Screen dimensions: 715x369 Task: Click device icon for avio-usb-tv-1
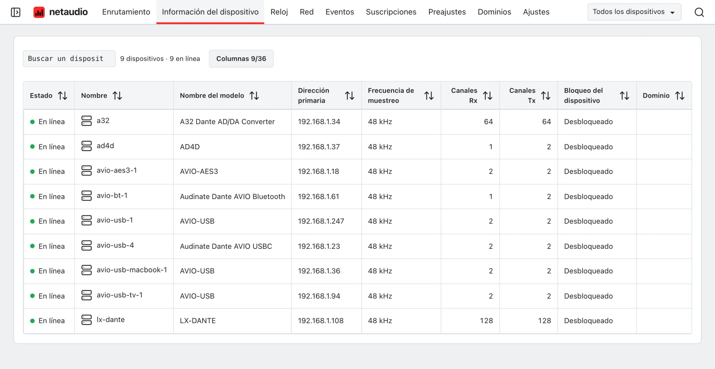tap(87, 295)
